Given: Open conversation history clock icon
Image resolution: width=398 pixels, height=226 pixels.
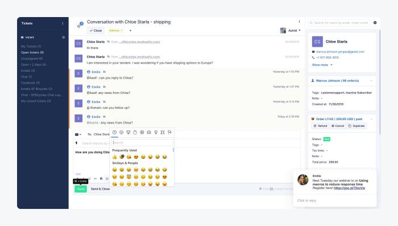Looking at the screenshot, I should pyautogui.click(x=78, y=26).
